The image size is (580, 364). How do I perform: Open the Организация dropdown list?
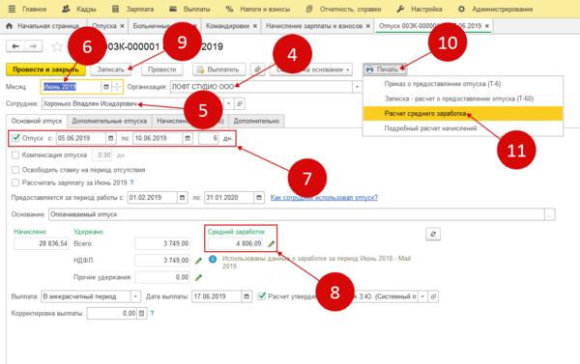pyautogui.click(x=357, y=87)
